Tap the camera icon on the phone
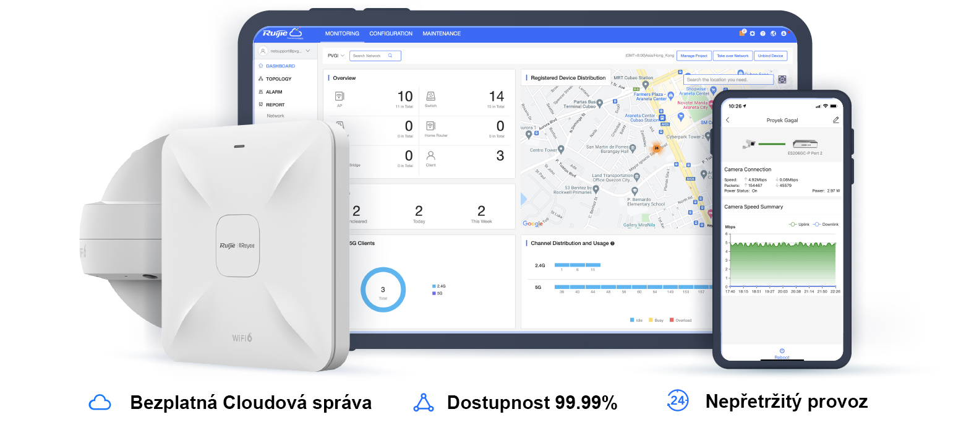The height and width of the screenshot is (430, 974). pyautogui.click(x=750, y=144)
